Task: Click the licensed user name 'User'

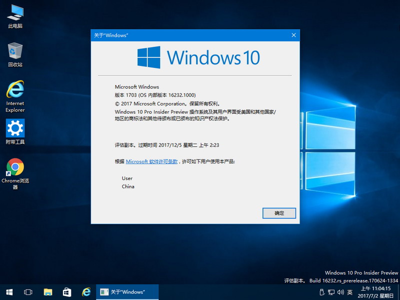Action: click(x=127, y=178)
